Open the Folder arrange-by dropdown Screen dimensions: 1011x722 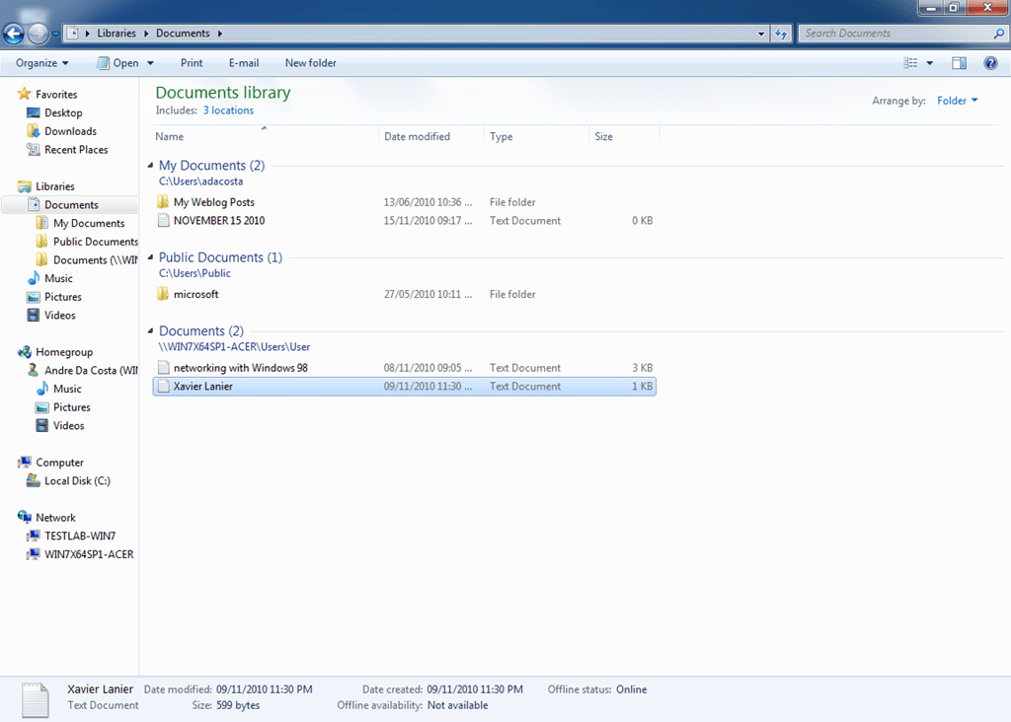(x=956, y=100)
